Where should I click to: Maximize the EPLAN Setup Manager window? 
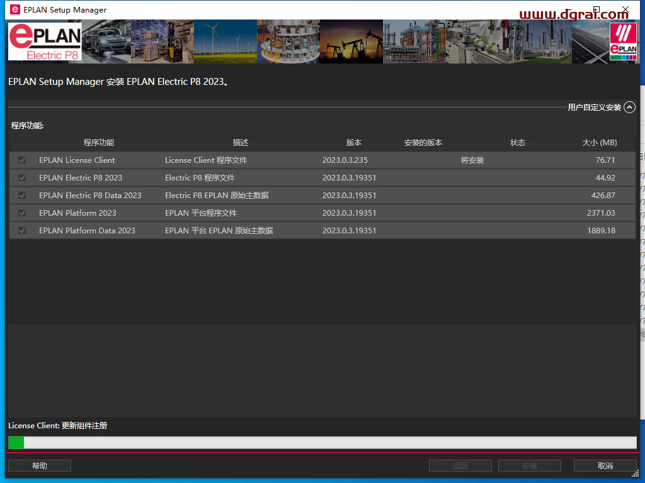pyautogui.click(x=596, y=9)
